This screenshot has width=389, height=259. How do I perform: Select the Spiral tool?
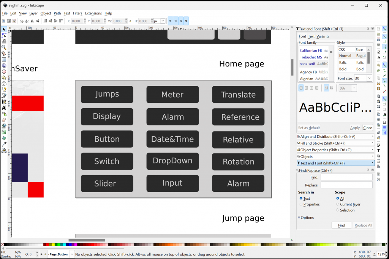tap(4, 84)
